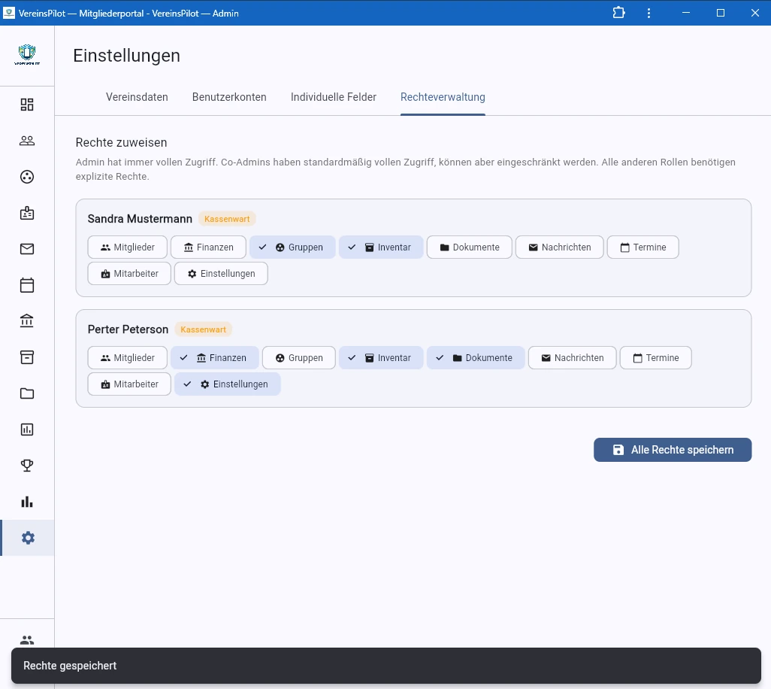
Task: Open documents via sidebar folder icon
Action: (x=27, y=393)
